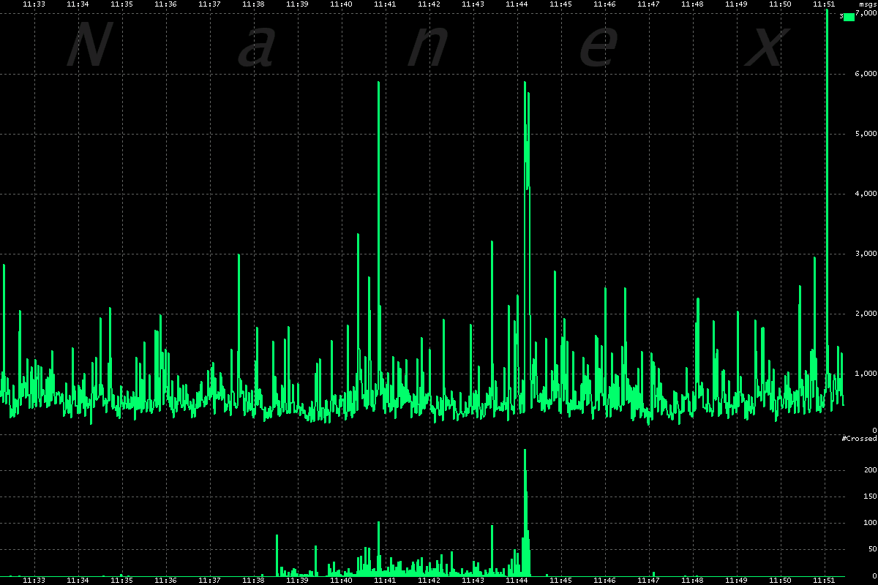Viewport: 878px width, 585px height.
Task: Click the '11:50' label on the bottom time axis
Action: coord(780,581)
